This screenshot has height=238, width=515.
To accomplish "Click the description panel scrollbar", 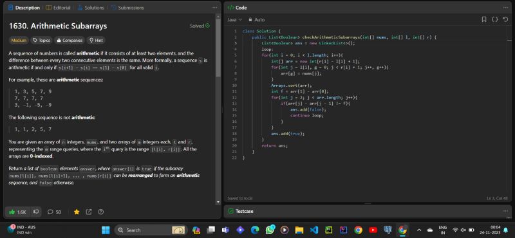I will coord(218,48).
